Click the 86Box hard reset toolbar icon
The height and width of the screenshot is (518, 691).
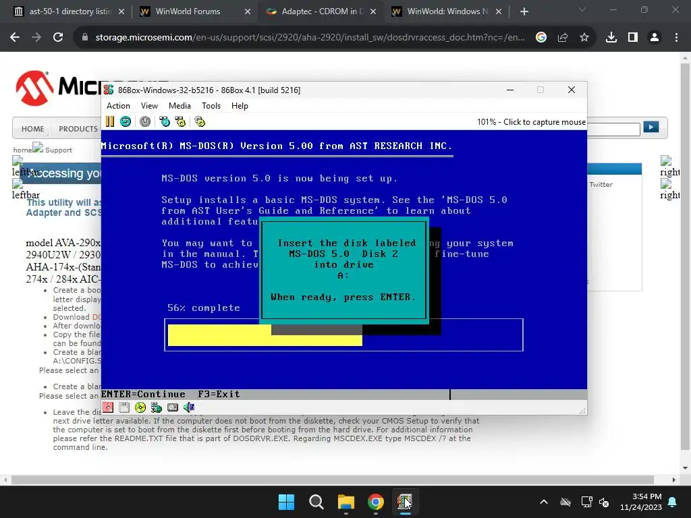click(x=126, y=121)
